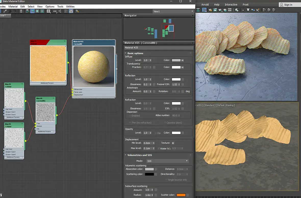The height and width of the screenshot is (198, 301).
Task: Click the Sign In button
Action: [x=286, y=5]
